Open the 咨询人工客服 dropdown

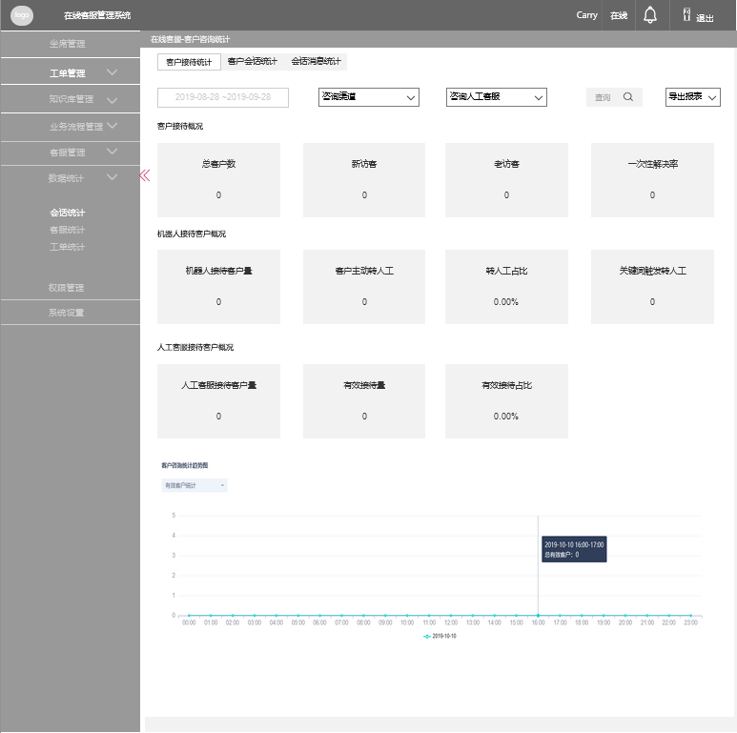[x=497, y=97]
